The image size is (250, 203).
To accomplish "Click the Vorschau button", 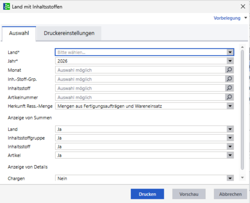I will [x=189, y=194].
